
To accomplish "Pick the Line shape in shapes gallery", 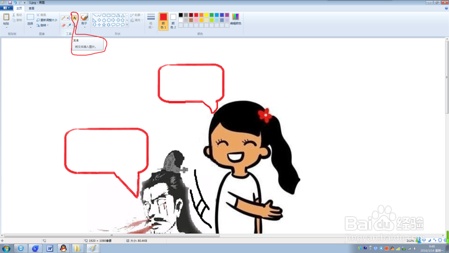I will (94, 15).
